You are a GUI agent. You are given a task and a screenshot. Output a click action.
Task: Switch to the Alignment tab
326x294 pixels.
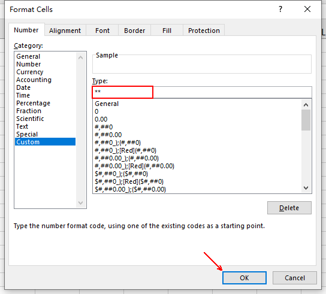tap(65, 31)
